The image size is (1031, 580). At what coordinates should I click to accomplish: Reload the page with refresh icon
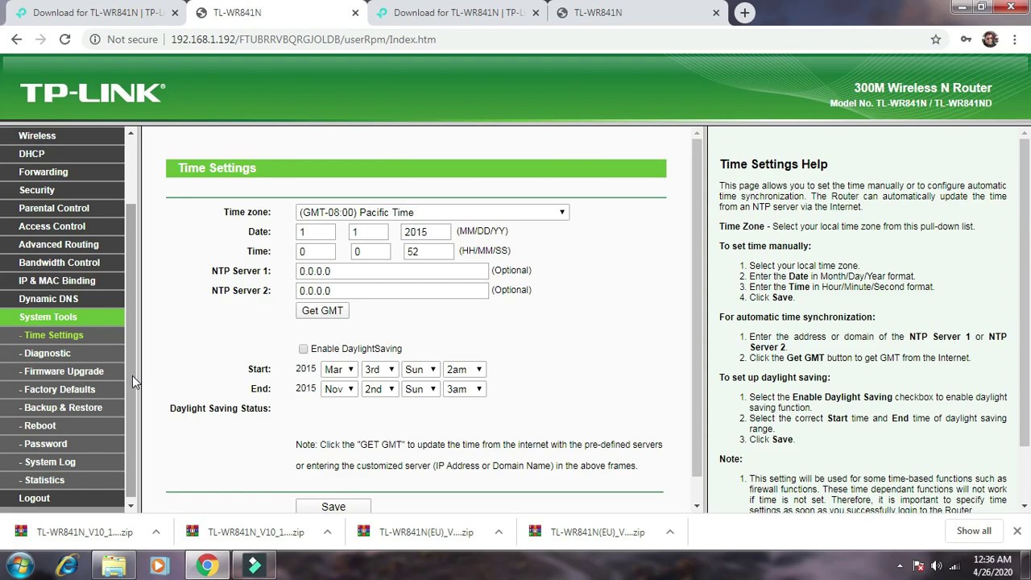[x=64, y=39]
